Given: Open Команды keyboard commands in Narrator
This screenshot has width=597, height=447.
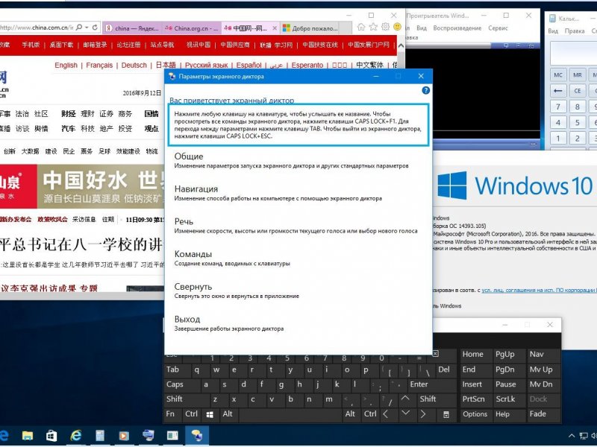Looking at the screenshot, I should pyautogui.click(x=232, y=258).
